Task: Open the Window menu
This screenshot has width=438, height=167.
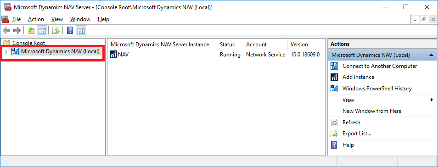Action: (x=80, y=19)
